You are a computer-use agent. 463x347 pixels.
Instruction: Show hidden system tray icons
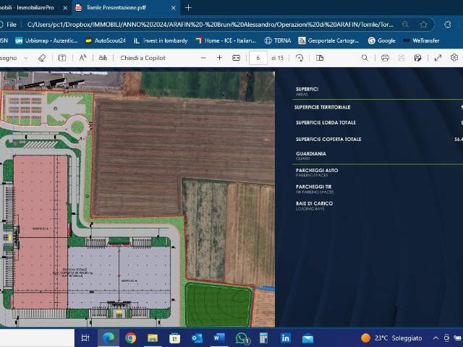point(436,338)
